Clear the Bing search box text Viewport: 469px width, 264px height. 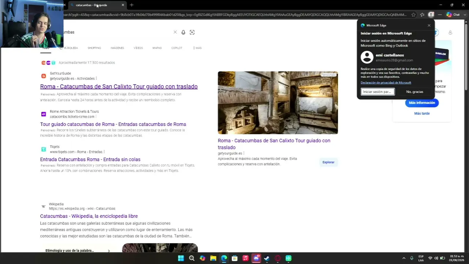(175, 32)
